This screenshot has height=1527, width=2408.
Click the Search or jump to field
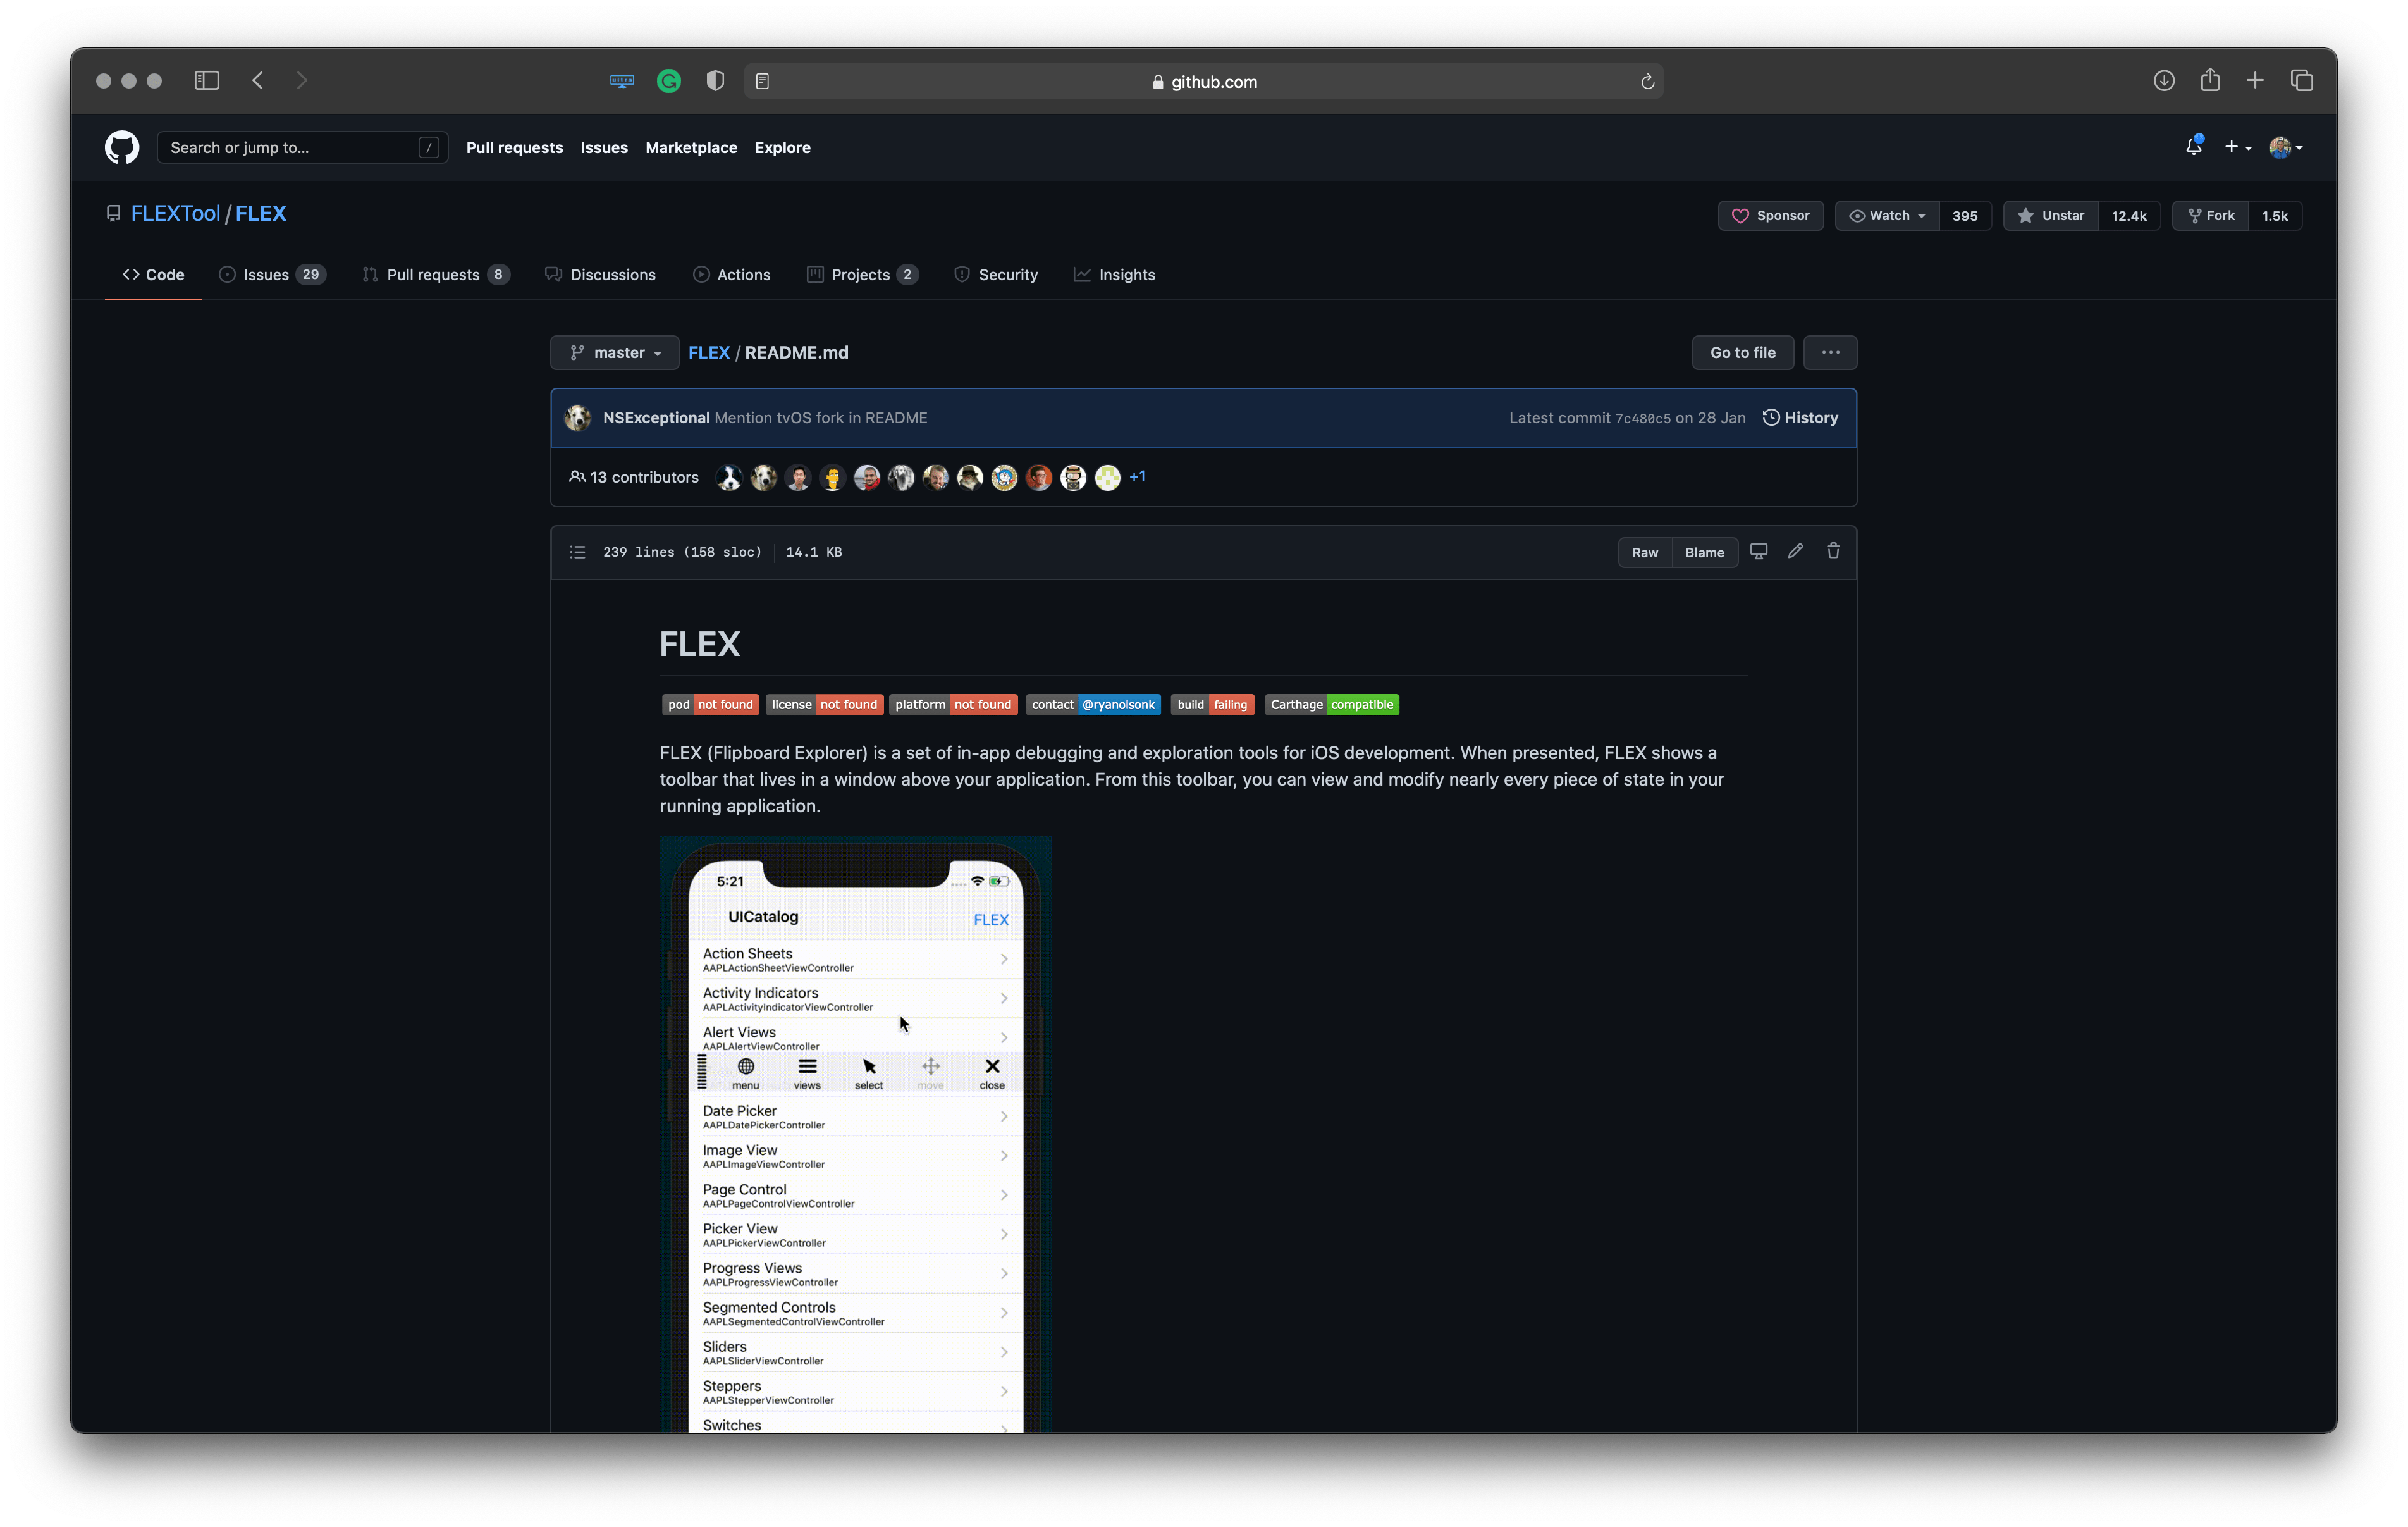pos(302,147)
